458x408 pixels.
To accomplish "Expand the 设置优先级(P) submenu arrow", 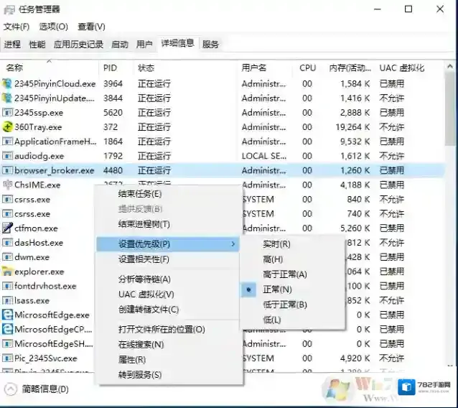I will point(233,244).
